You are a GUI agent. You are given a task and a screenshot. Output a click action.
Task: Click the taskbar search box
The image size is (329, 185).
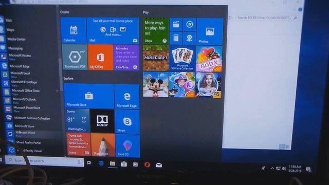pos(45,161)
